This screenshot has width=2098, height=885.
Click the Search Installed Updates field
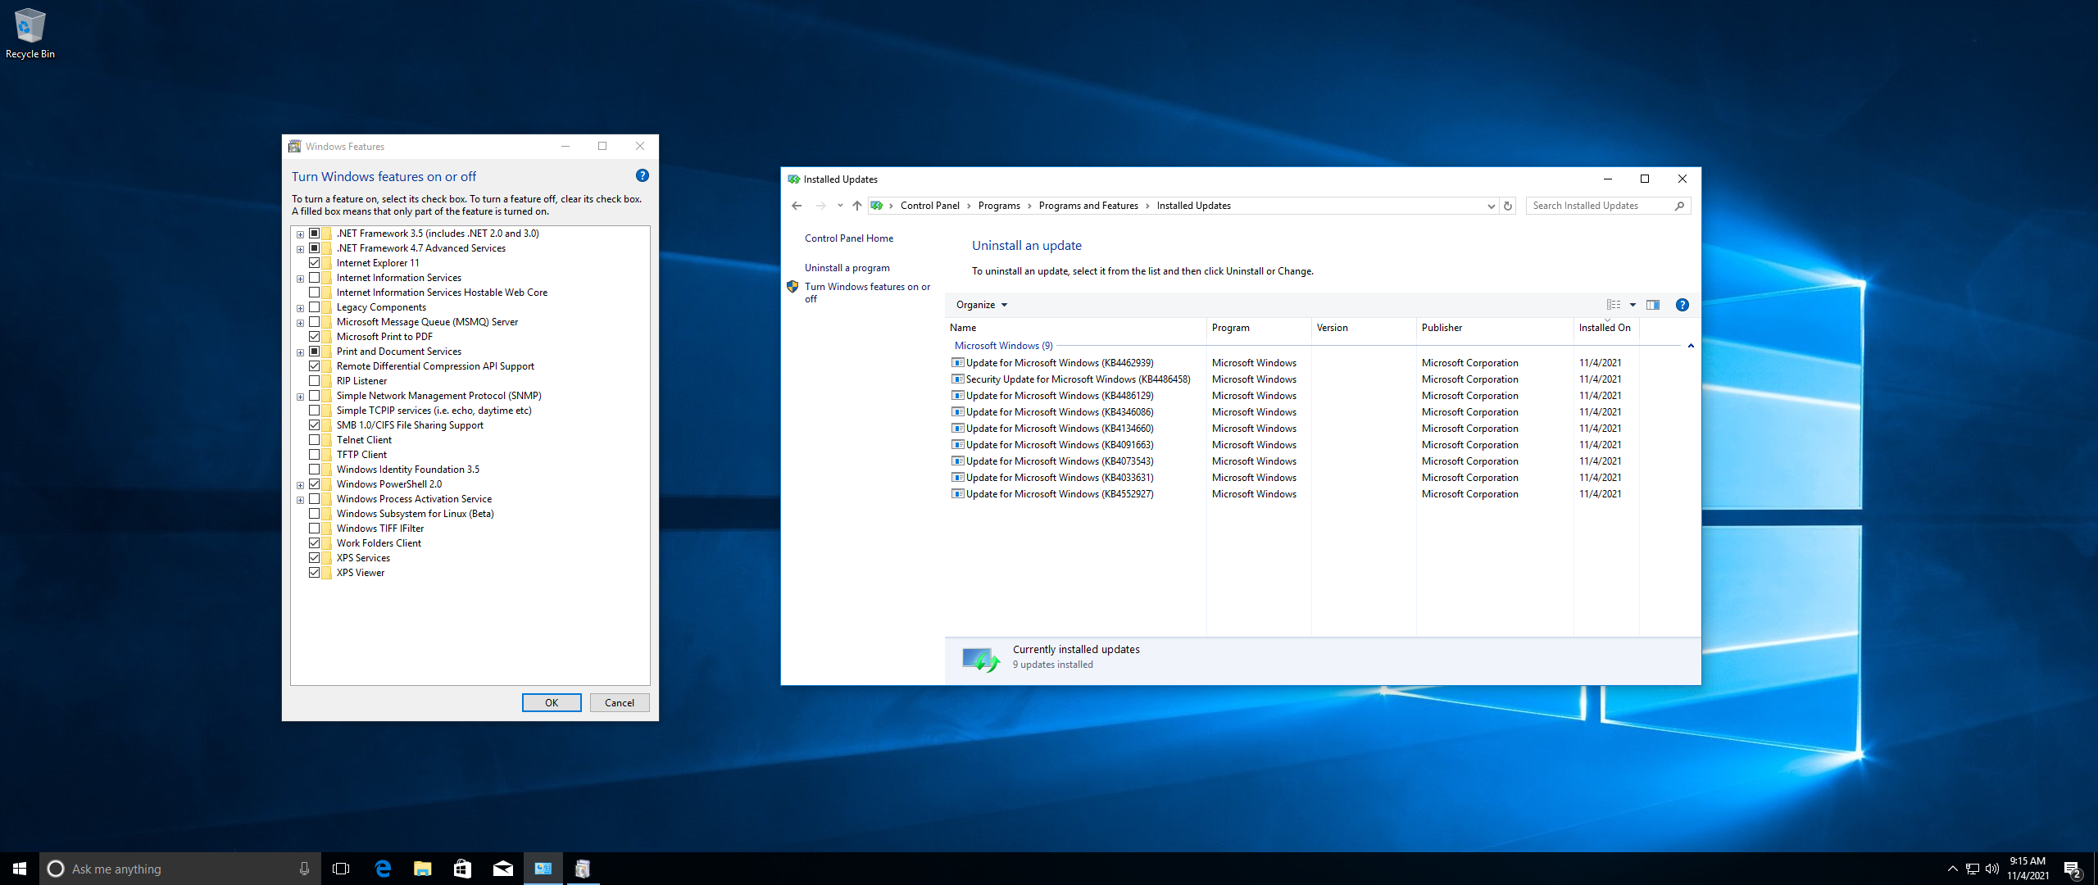tap(1598, 206)
